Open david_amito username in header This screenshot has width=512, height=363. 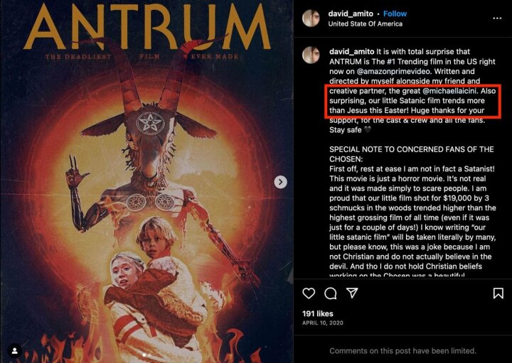351,13
